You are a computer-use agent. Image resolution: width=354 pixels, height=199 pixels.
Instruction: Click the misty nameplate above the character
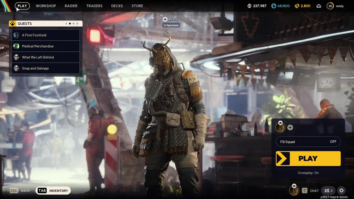(171, 19)
